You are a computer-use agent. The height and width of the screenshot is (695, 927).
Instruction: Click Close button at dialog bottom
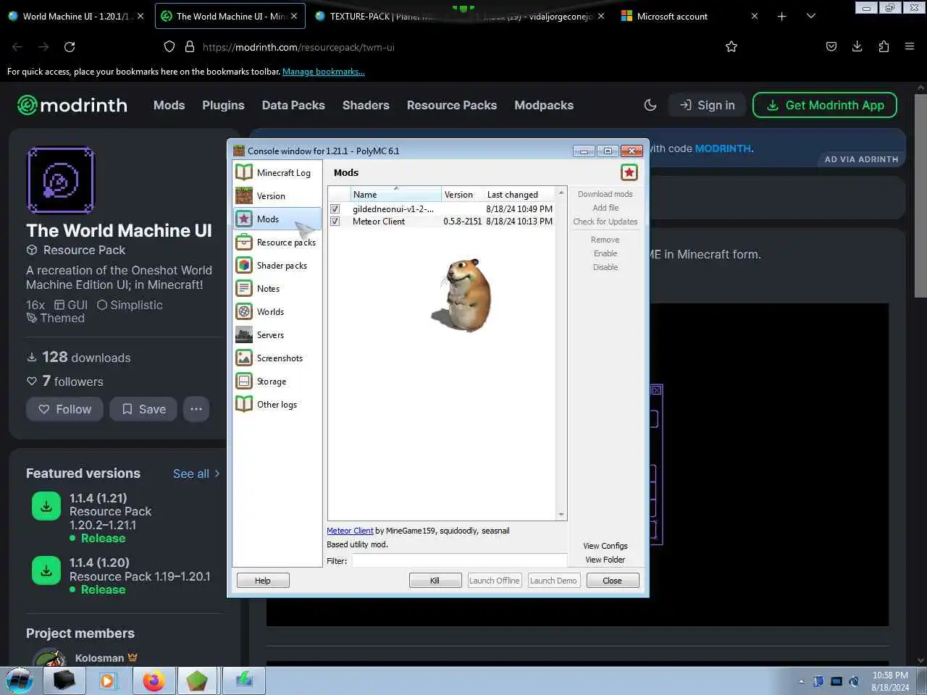tap(612, 581)
